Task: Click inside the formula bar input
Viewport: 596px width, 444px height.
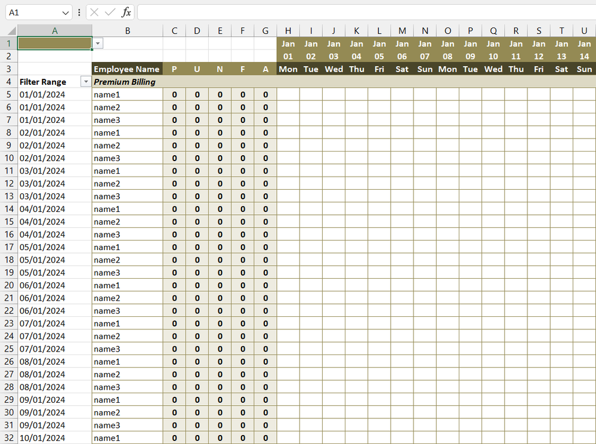Action: coord(366,13)
